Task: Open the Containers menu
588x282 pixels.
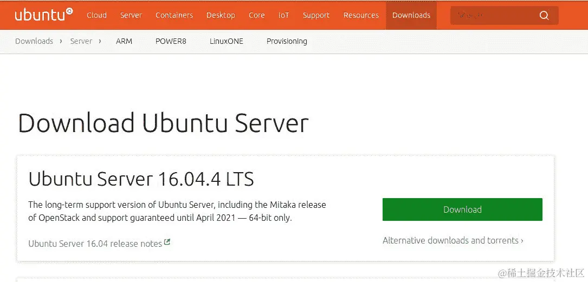Action: [x=174, y=15]
